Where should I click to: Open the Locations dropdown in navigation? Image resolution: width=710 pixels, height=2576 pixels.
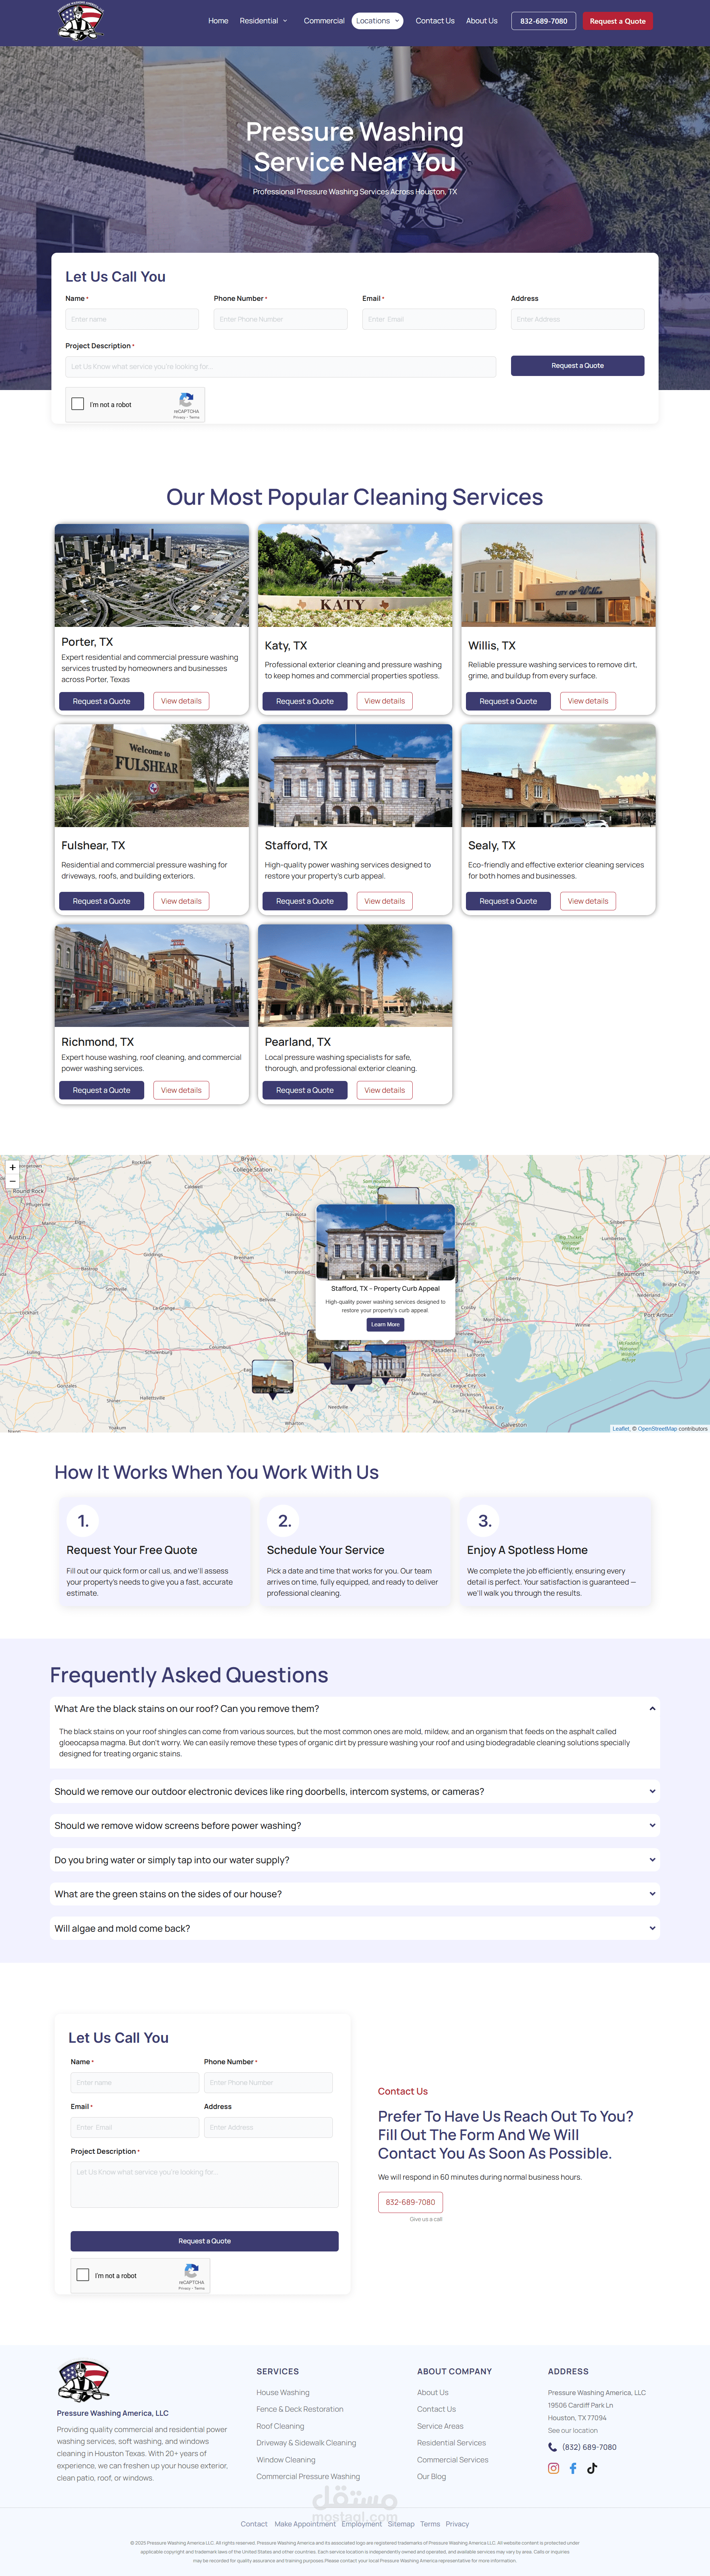(x=378, y=21)
